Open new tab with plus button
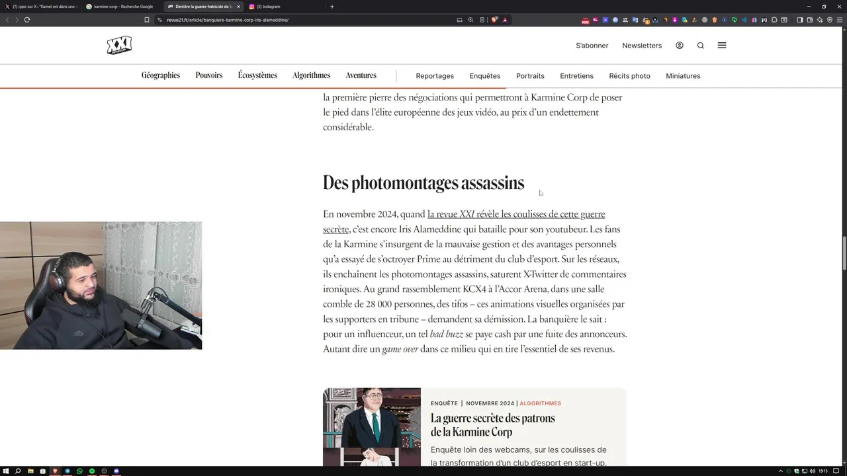The image size is (847, 476). point(332,7)
